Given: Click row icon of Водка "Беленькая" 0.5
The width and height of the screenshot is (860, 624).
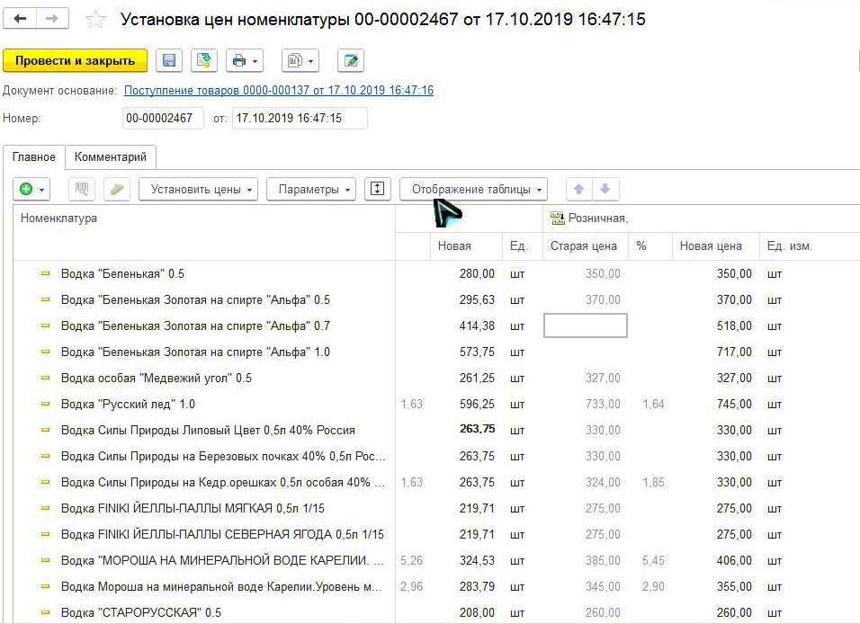Looking at the screenshot, I should tap(46, 273).
